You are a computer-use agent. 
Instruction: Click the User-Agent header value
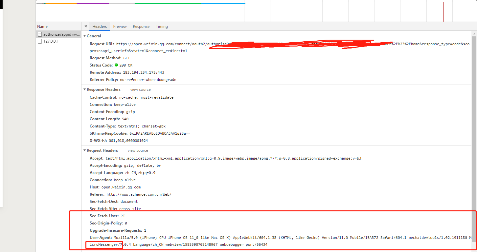point(281,241)
